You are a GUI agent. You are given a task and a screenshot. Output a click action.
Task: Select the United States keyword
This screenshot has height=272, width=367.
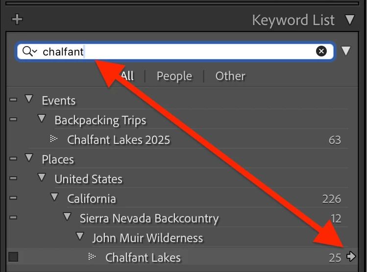pyautogui.click(x=89, y=179)
